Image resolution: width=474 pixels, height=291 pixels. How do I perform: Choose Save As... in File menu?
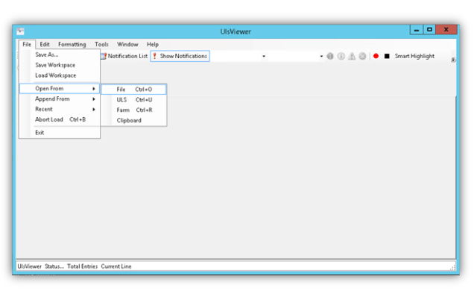click(60, 54)
